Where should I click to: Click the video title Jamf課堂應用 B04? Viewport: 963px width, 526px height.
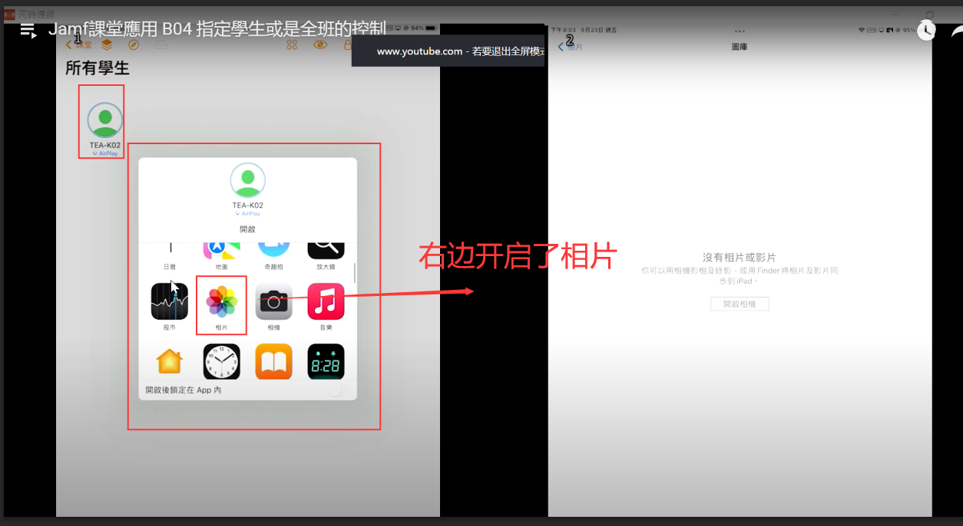217,29
